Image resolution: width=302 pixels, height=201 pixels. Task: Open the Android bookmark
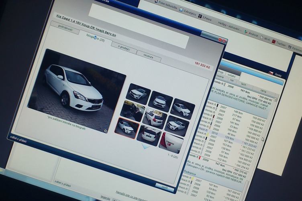(x=251, y=34)
